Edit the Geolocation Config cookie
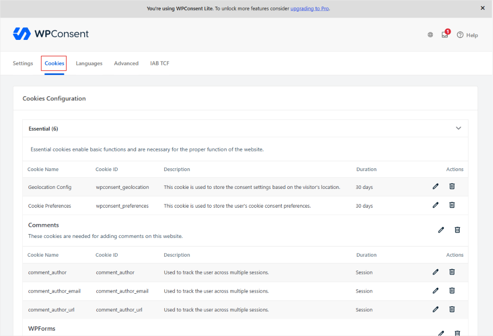 tap(435, 187)
